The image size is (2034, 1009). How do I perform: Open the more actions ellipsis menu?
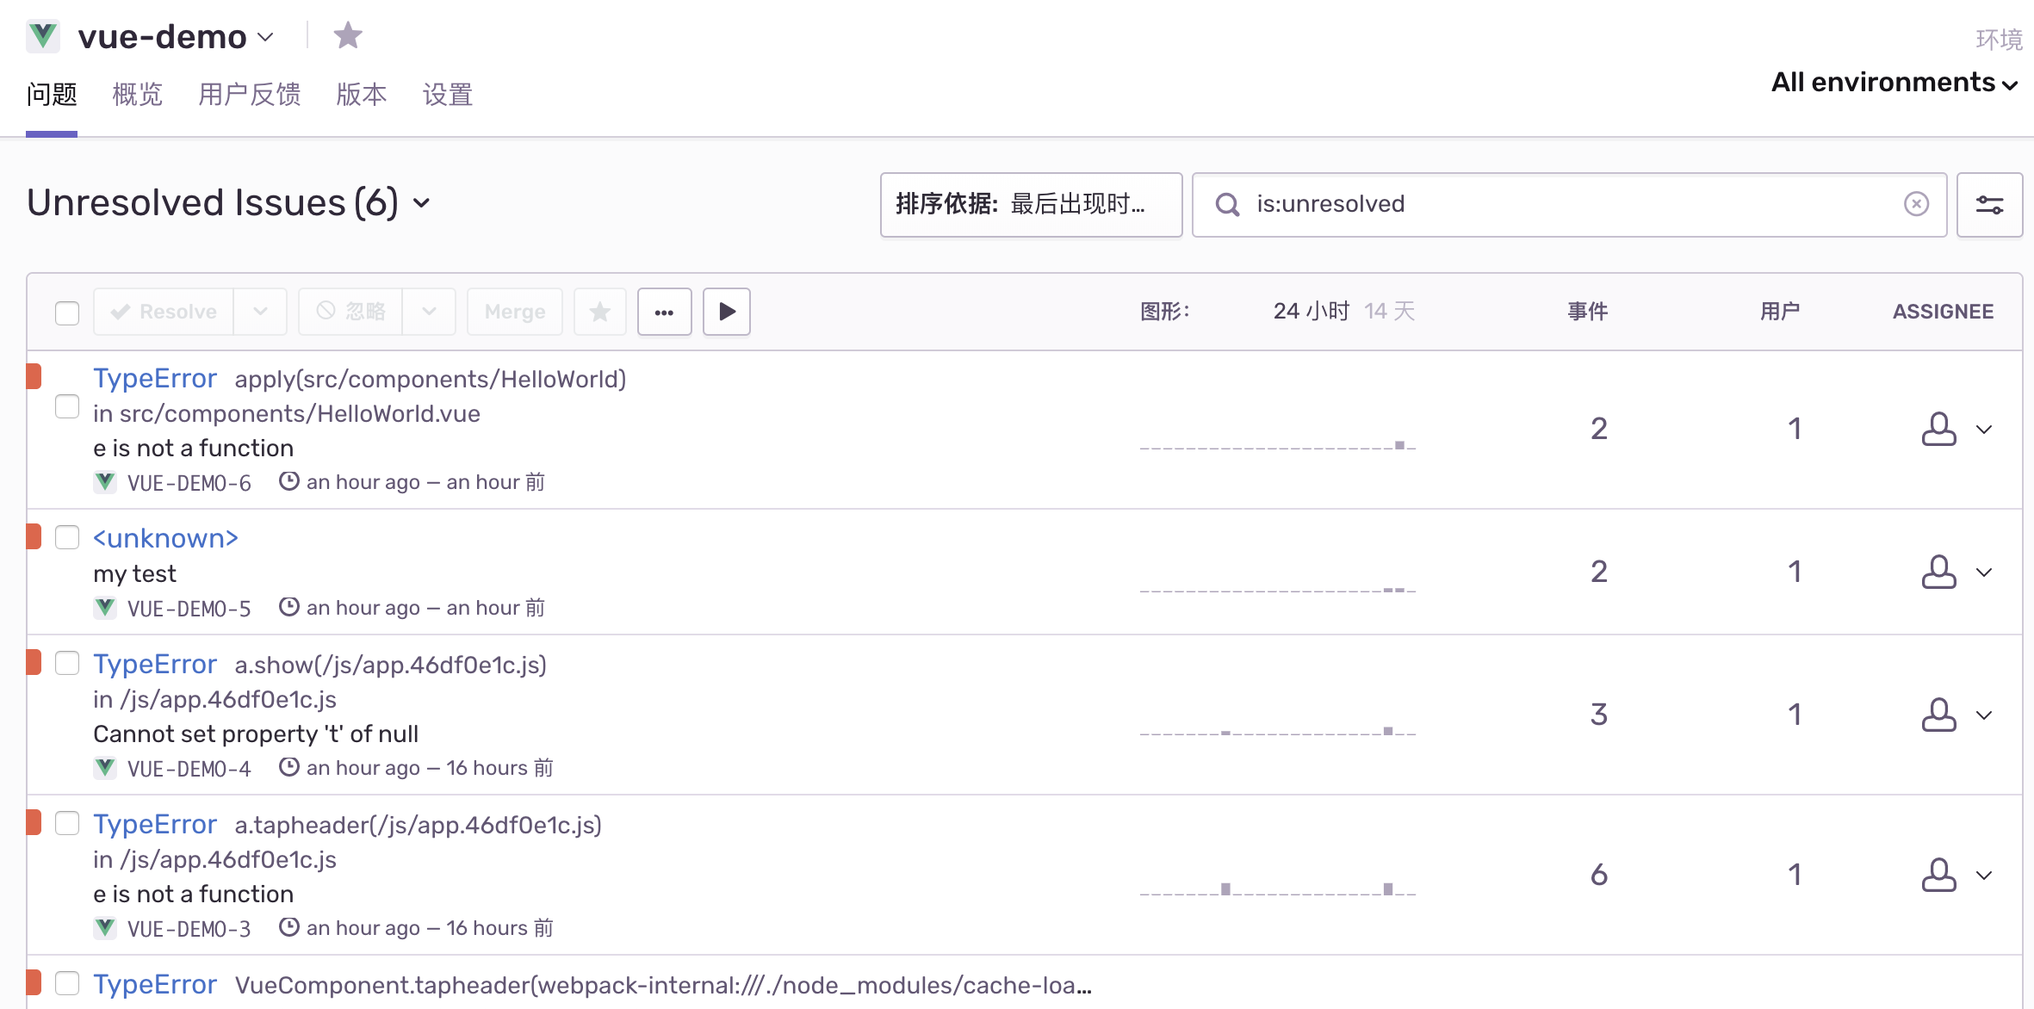664,312
